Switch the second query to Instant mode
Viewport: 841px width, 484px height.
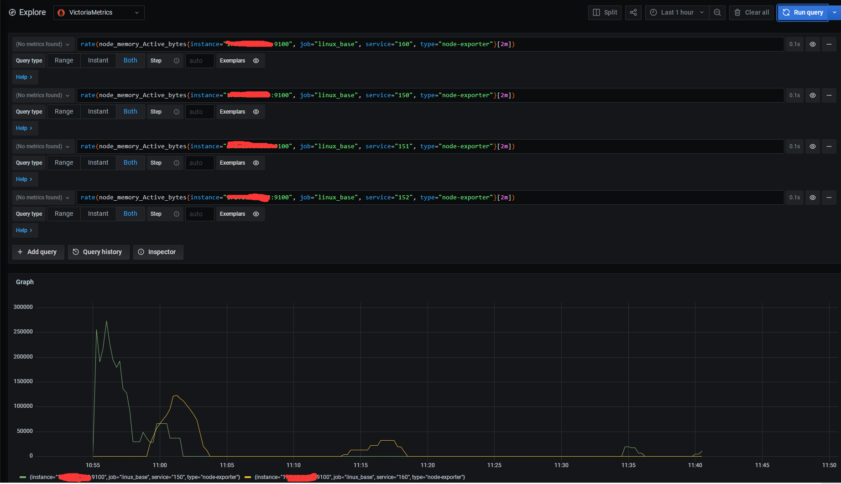click(98, 111)
